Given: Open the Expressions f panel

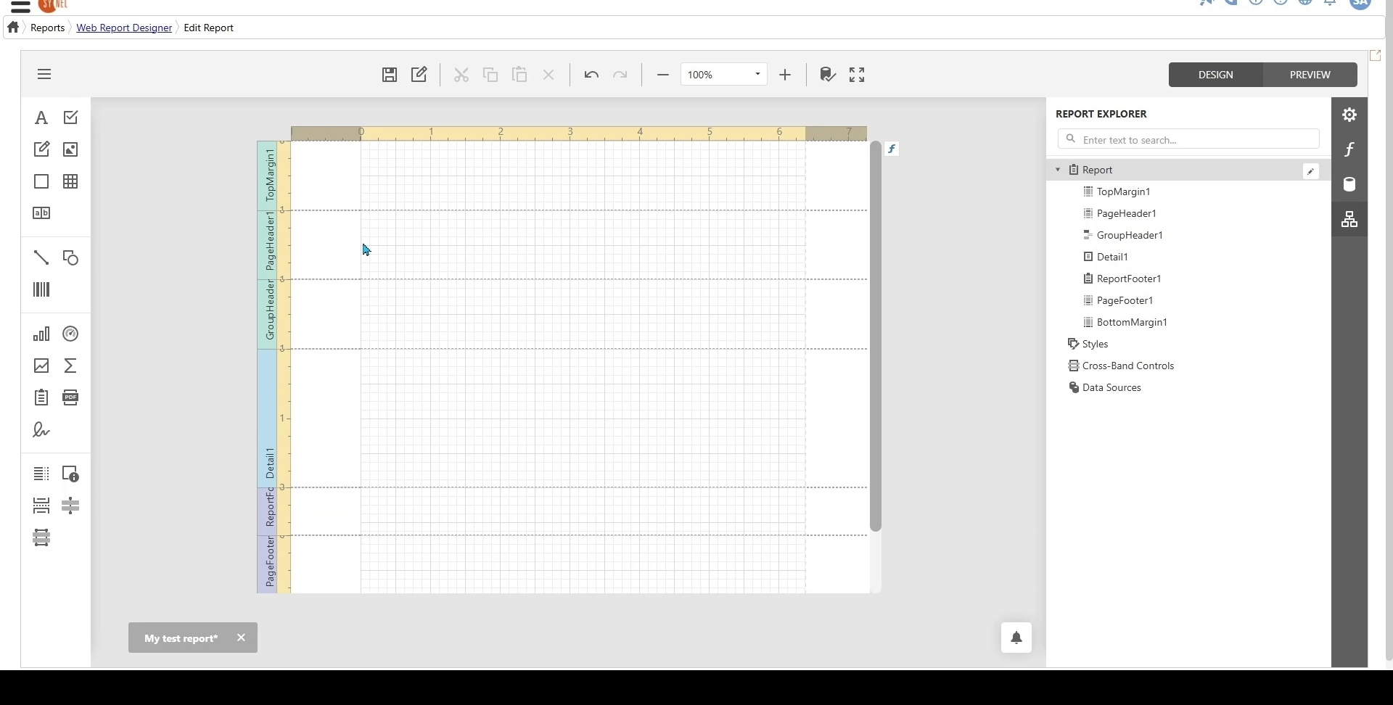Looking at the screenshot, I should pyautogui.click(x=1349, y=149).
